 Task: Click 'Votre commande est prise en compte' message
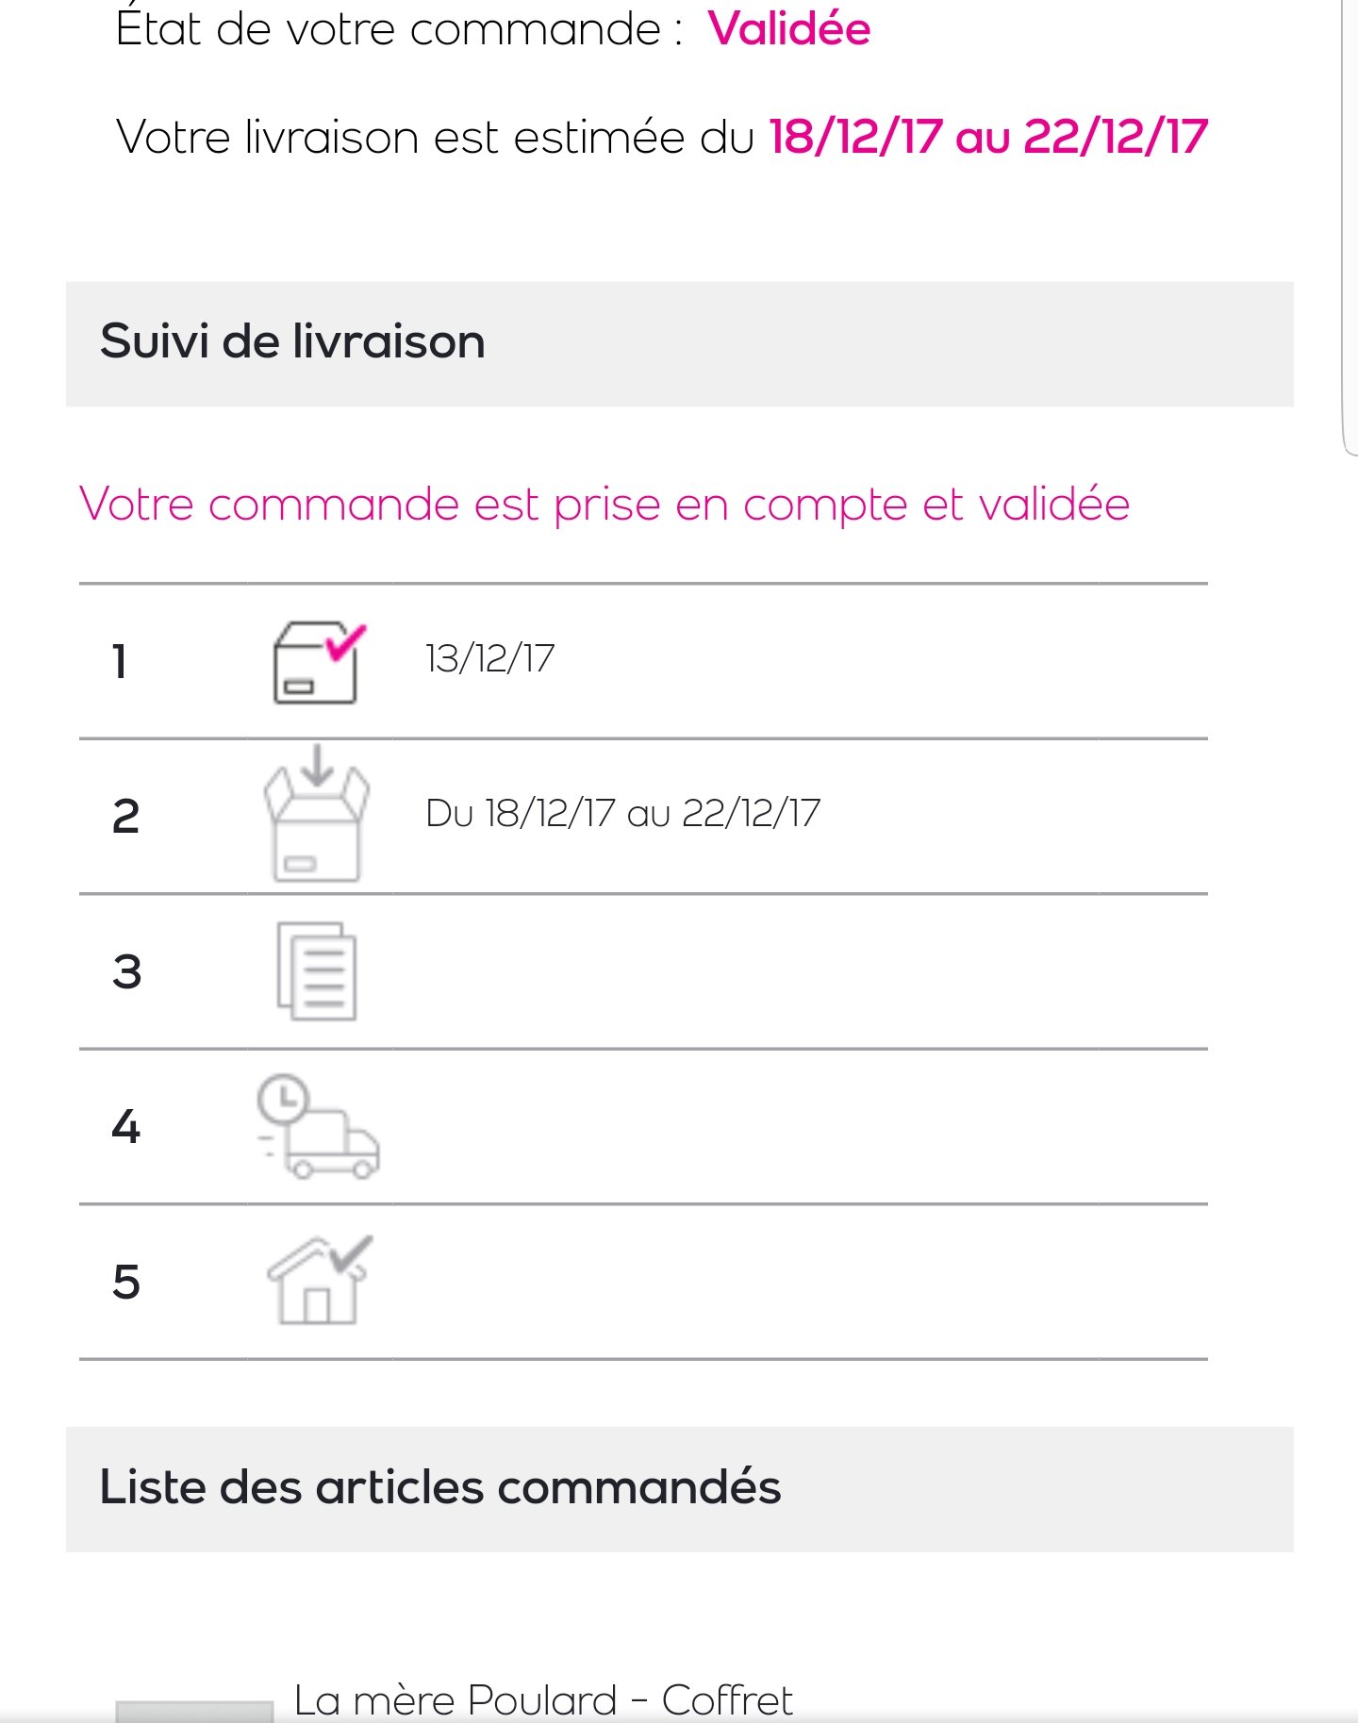tap(604, 505)
